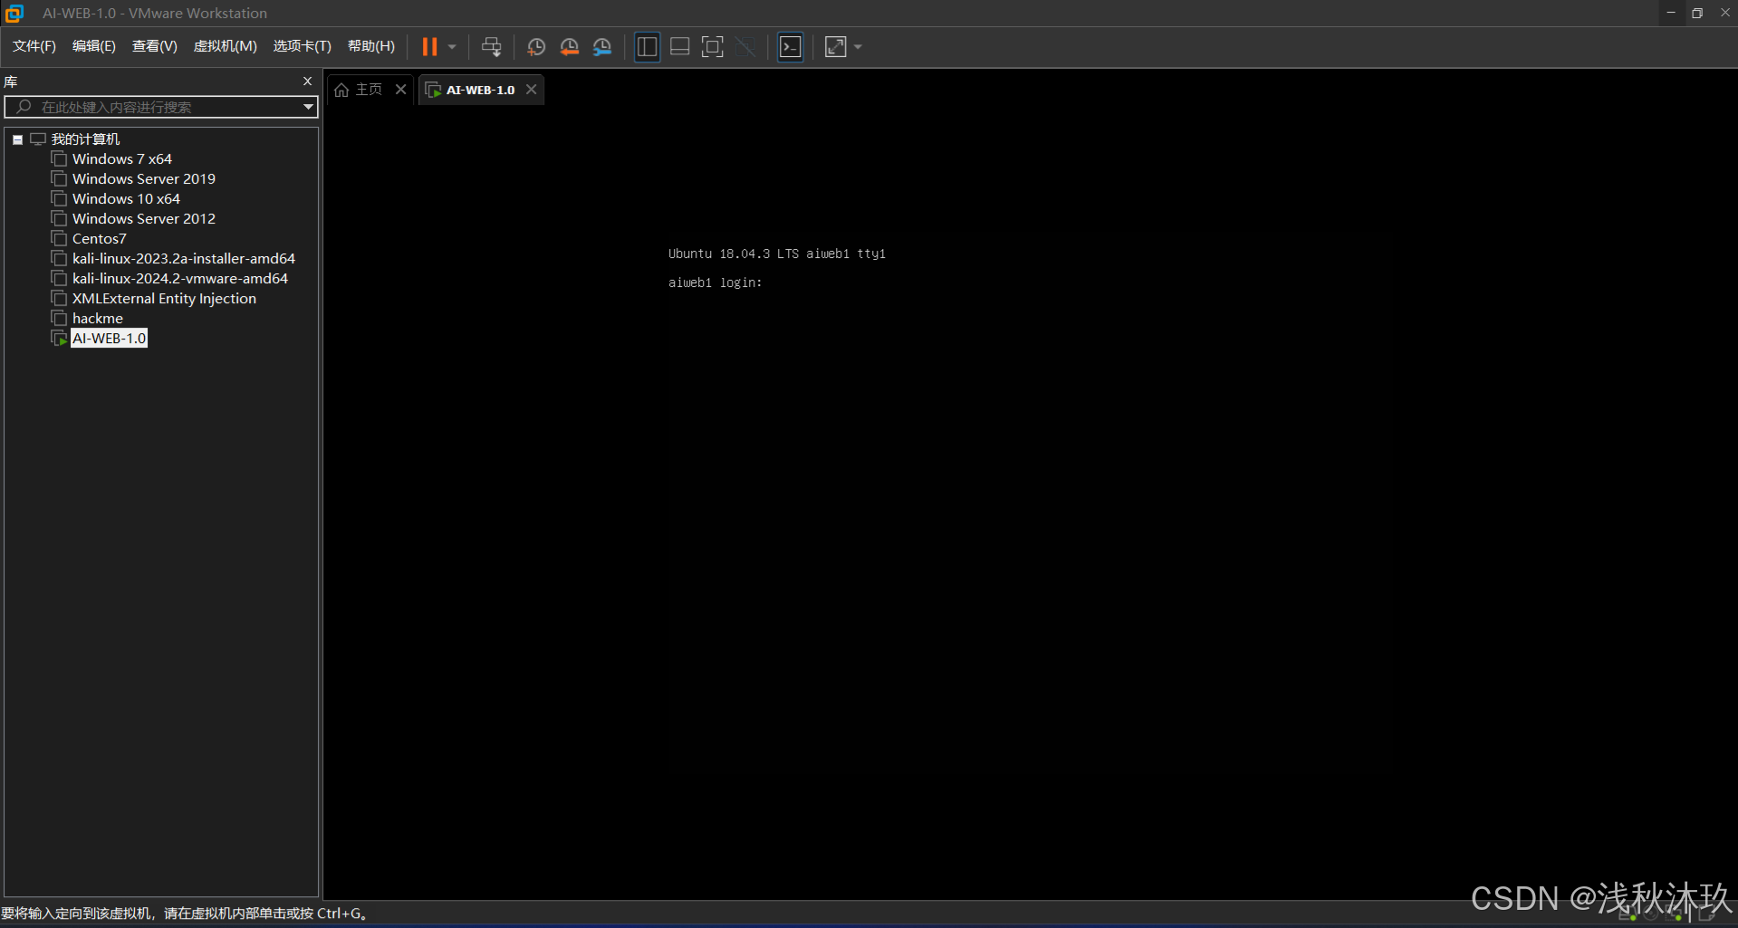Select 我的计算机 in the library tree

[x=85, y=139]
